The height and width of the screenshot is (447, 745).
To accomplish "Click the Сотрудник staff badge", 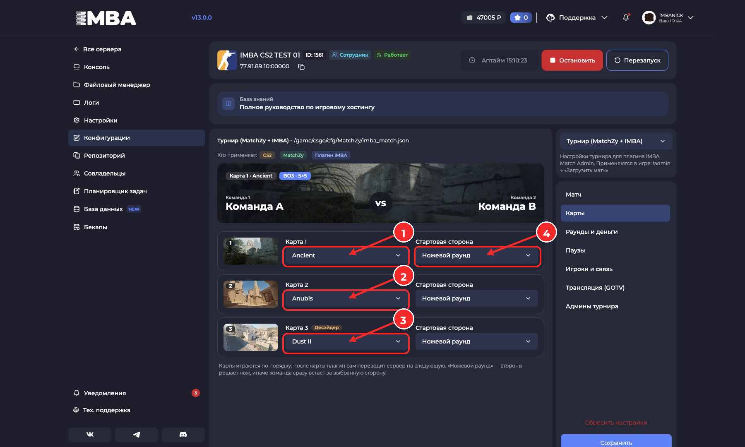I will 350,55.
